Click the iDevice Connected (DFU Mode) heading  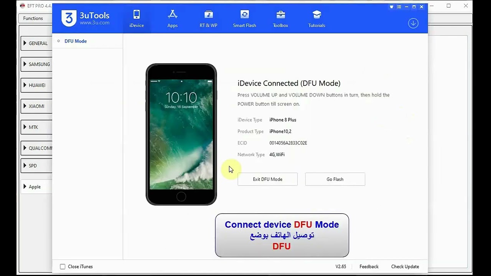coord(289,83)
